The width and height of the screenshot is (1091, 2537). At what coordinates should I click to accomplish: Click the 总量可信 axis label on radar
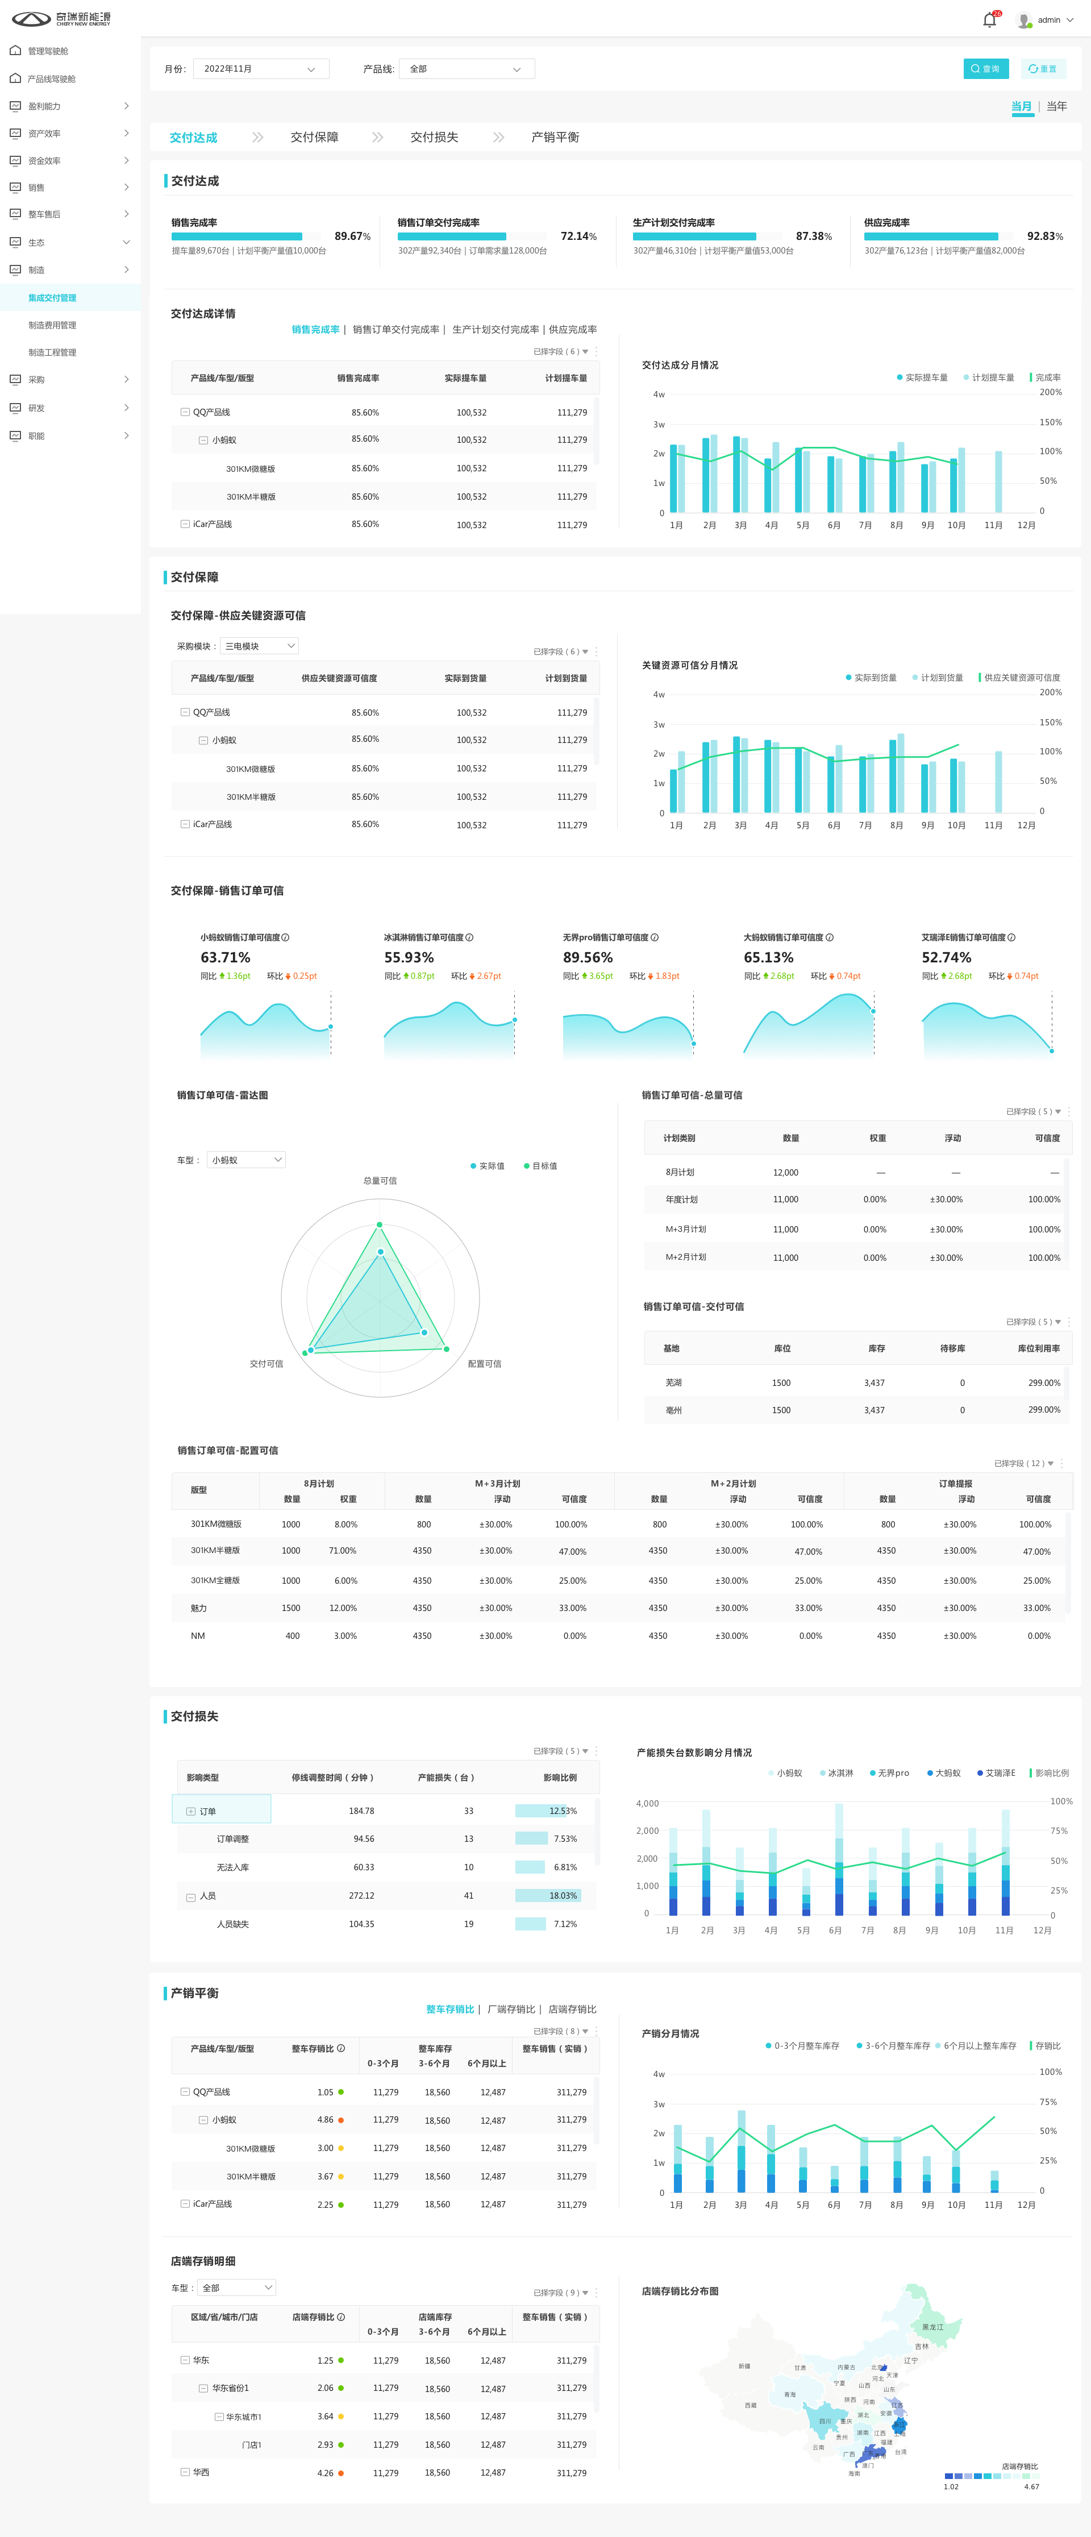(x=380, y=1181)
